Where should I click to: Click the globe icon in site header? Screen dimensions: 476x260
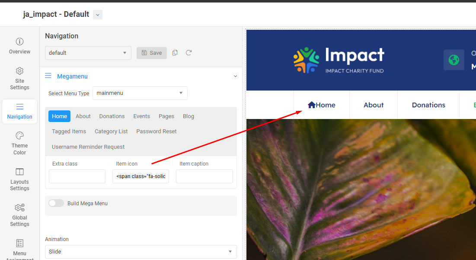(x=454, y=60)
